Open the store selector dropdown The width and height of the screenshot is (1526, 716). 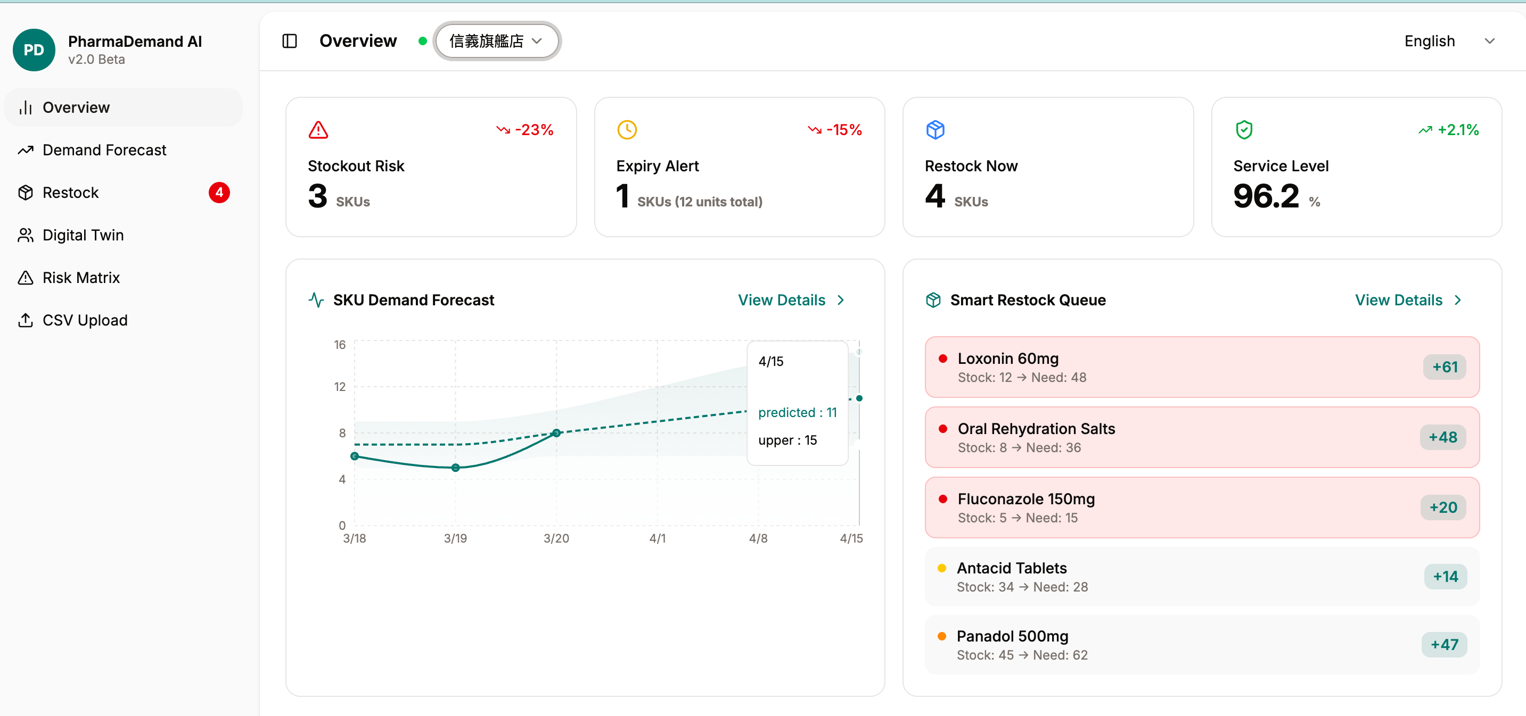click(x=496, y=41)
